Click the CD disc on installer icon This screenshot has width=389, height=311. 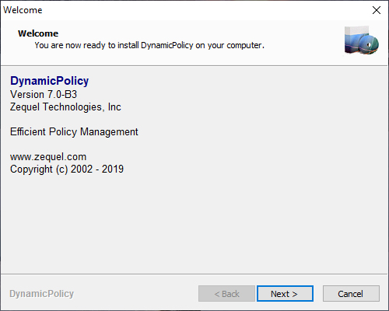pos(369,44)
